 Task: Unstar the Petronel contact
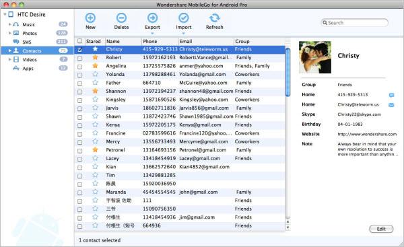[x=96, y=149]
